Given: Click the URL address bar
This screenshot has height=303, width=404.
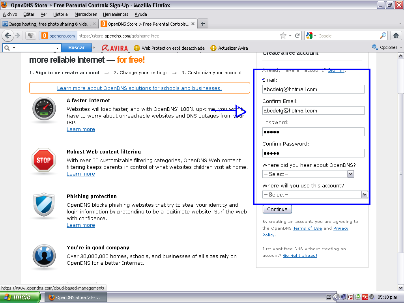Looking at the screenshot, I should (178, 36).
